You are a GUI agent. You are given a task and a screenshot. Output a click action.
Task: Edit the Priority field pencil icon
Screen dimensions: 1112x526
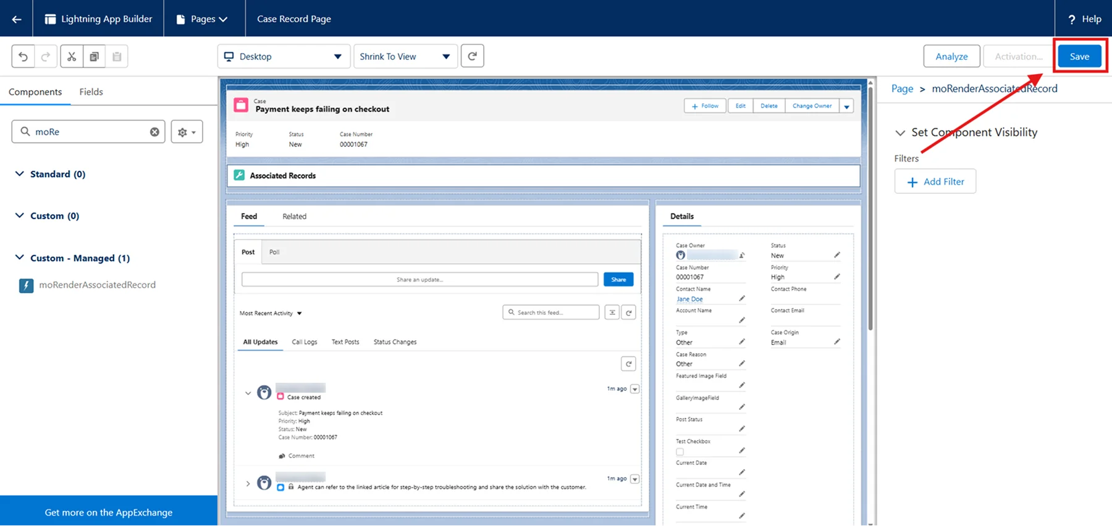coord(837,277)
